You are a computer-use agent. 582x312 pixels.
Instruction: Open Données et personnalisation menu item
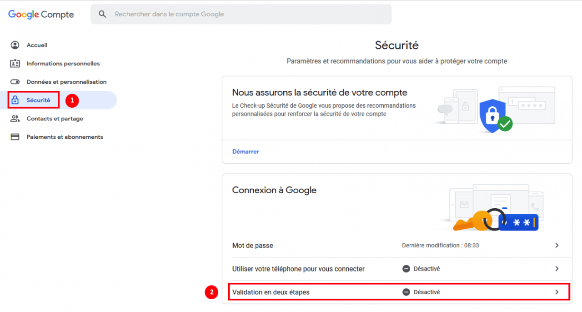coord(66,82)
